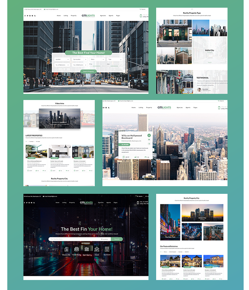
Task: Open the Location dropdown in search form
Action: point(62,60)
